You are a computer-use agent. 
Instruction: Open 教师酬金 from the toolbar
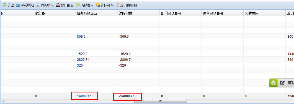coord(67,5)
